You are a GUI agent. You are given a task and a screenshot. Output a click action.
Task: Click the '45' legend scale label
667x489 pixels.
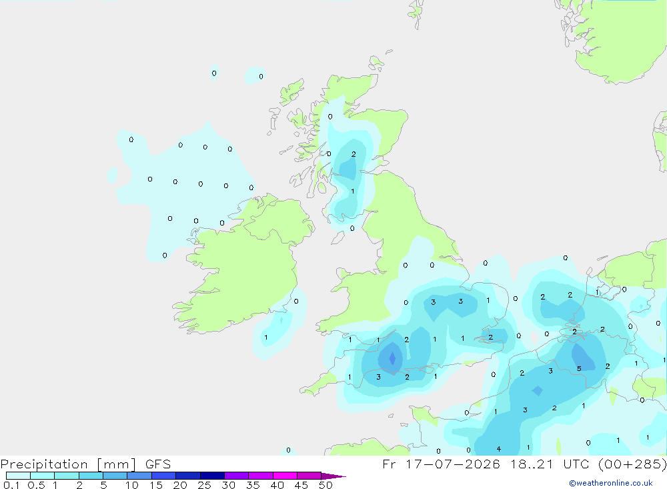pos(301,485)
